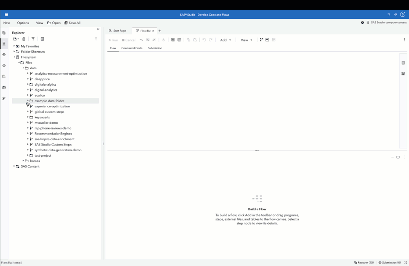The width and height of the screenshot is (409, 266).
Task: Click the fit-to-view icon beside arrange
Action: click(267, 40)
